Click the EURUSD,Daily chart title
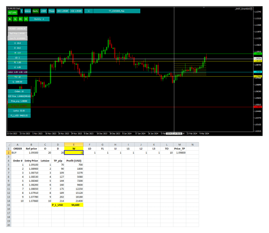 pos(14,9)
